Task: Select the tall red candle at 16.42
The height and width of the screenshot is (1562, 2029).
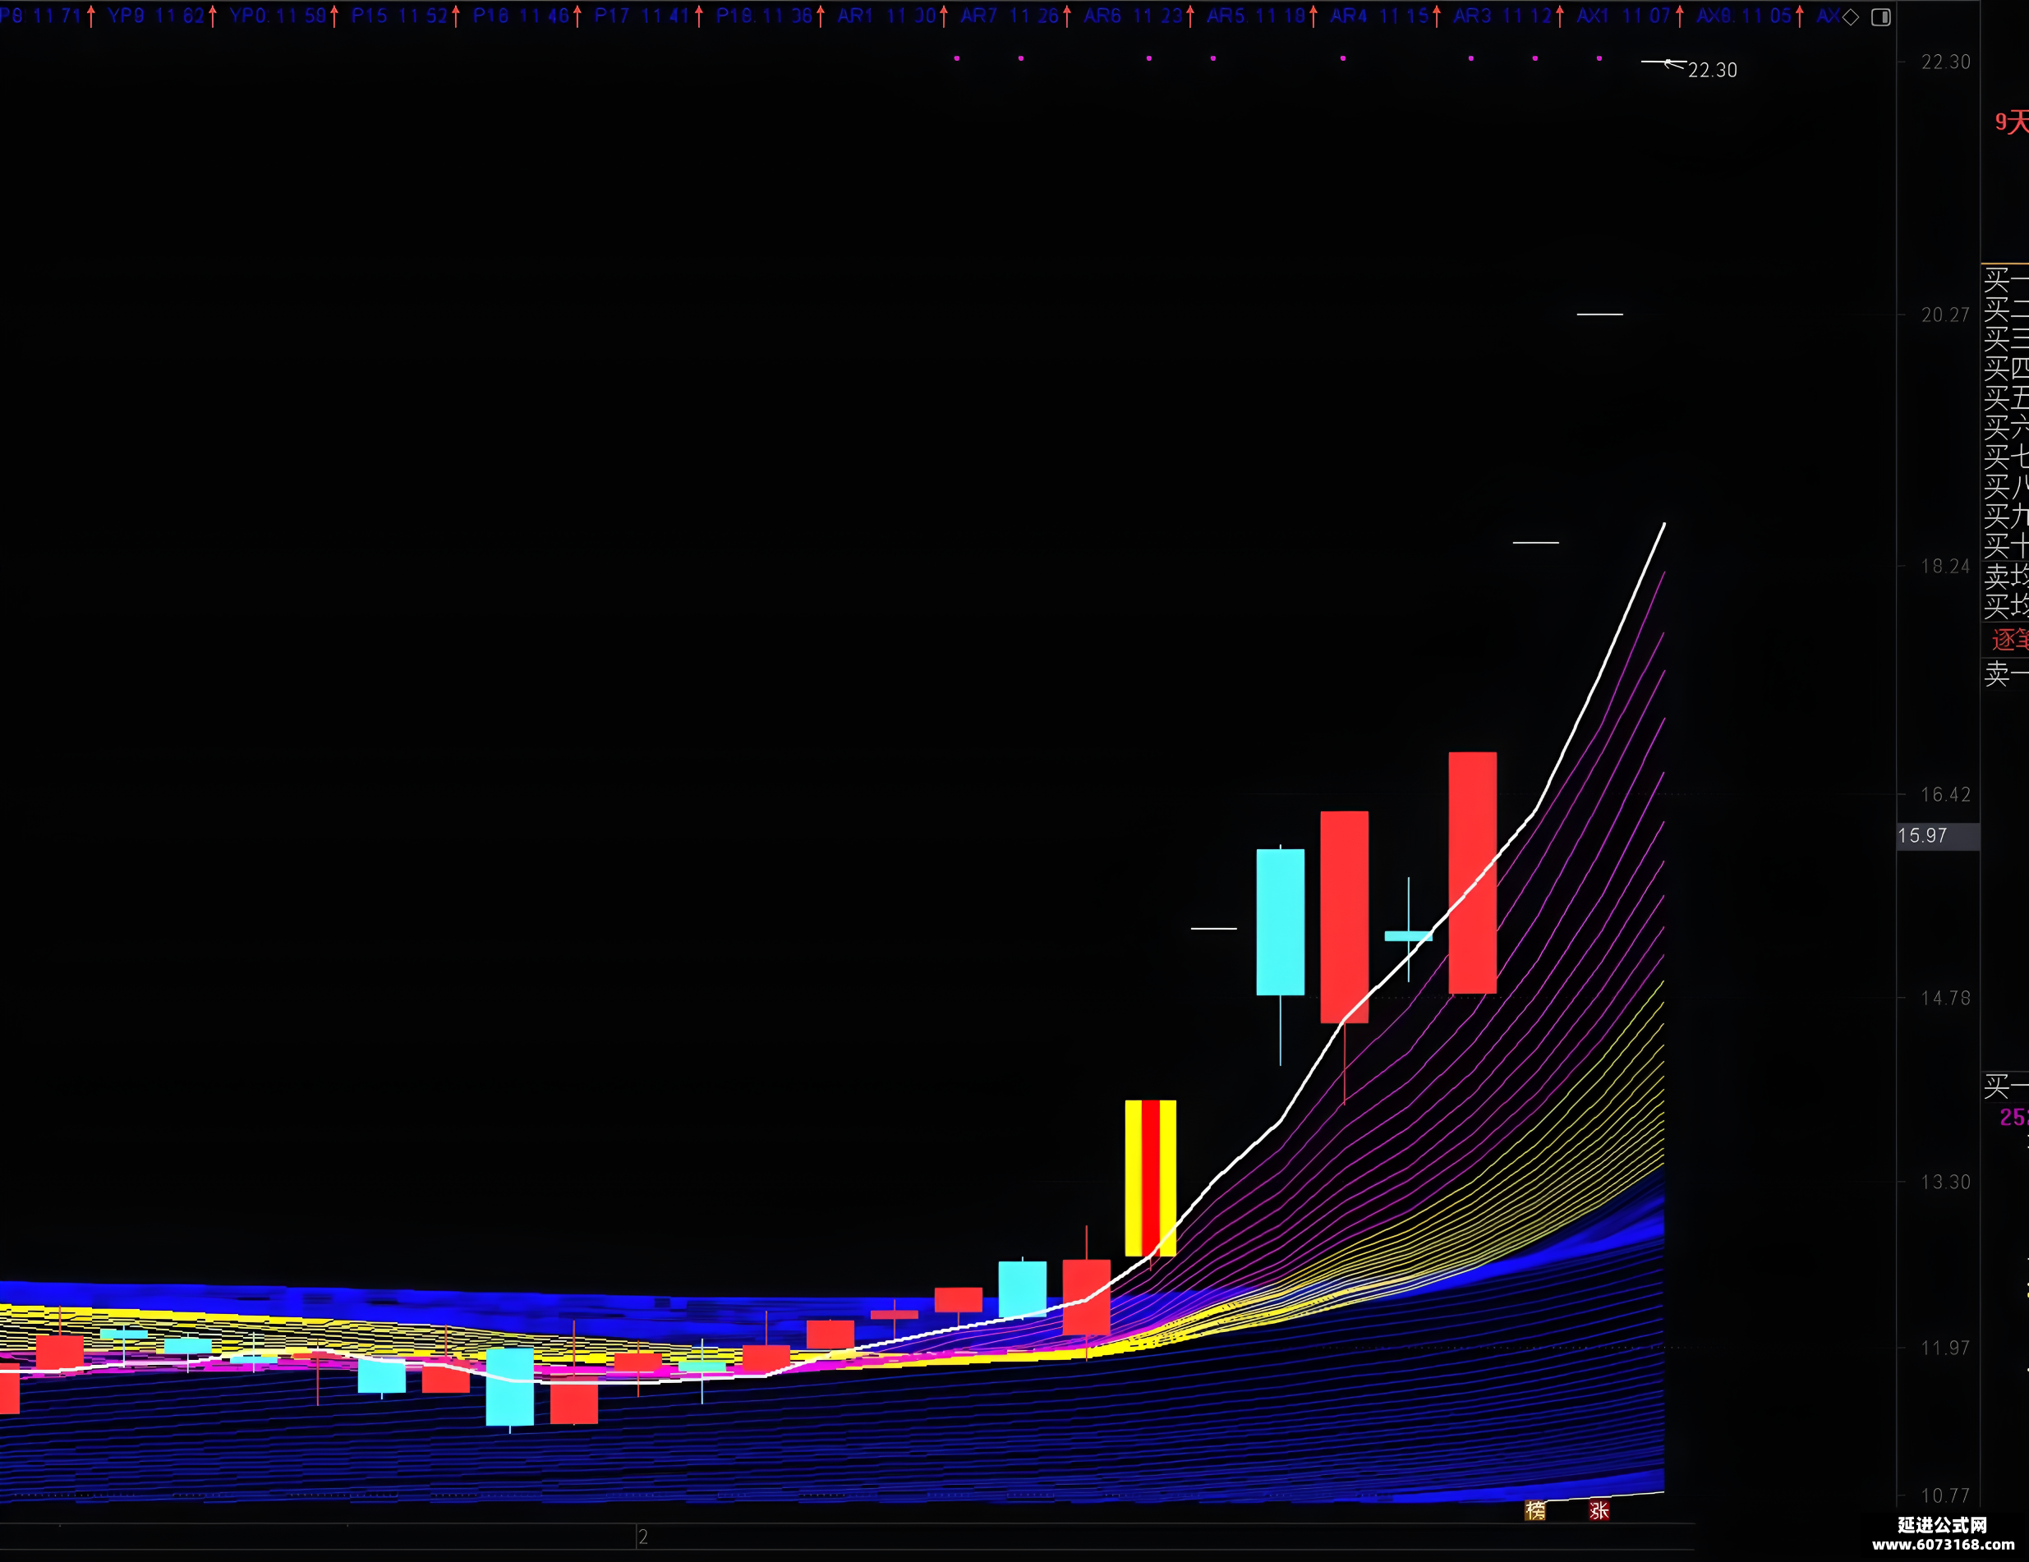Action: pos(1473,873)
